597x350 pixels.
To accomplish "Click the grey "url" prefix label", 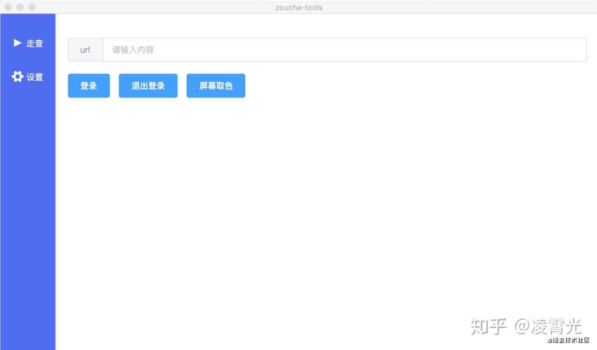I will [x=85, y=50].
